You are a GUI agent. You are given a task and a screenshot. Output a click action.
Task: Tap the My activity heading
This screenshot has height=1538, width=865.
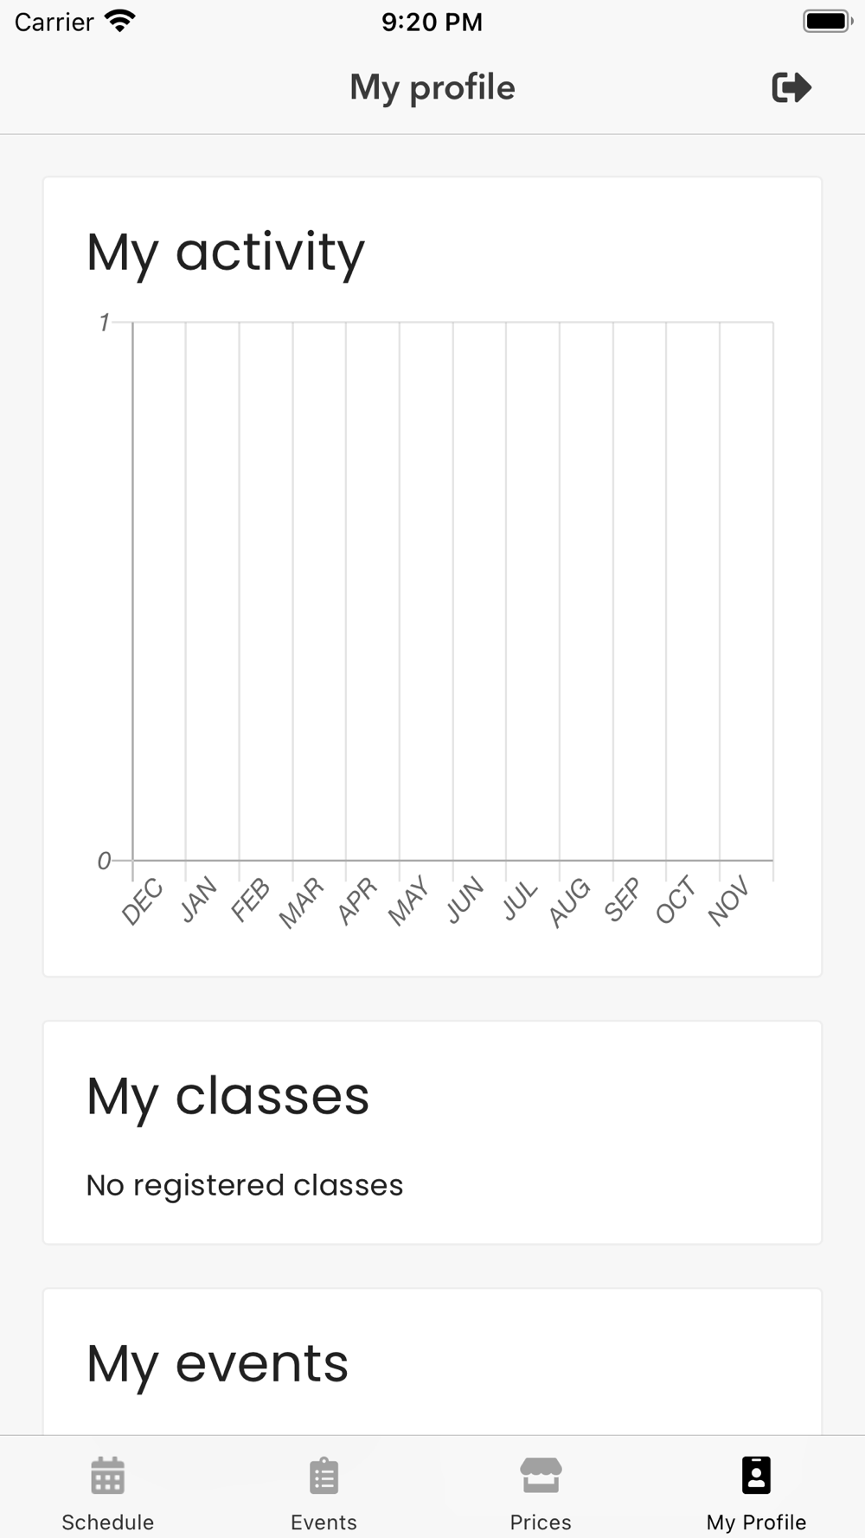[226, 253]
